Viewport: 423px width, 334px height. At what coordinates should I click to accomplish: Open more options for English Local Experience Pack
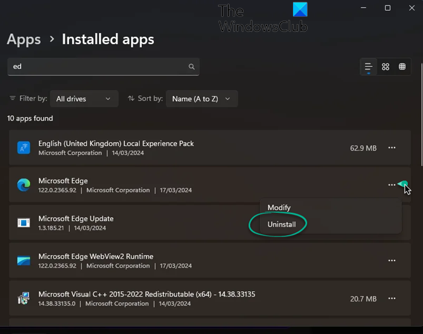(x=392, y=148)
